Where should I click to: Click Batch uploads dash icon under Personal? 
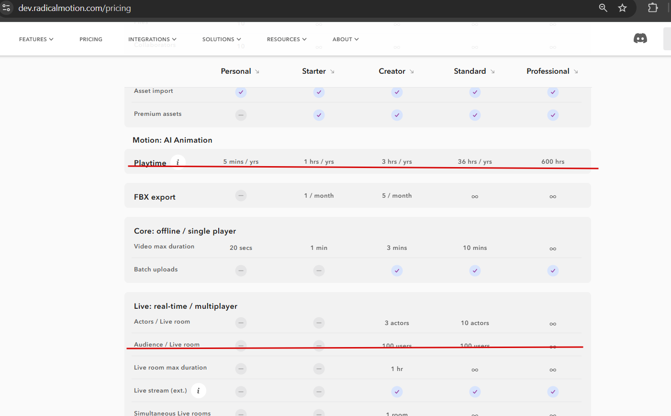click(241, 270)
